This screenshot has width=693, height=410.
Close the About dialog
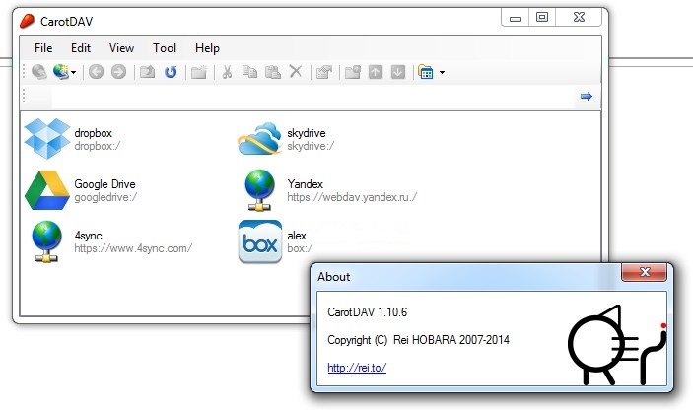[x=645, y=272]
